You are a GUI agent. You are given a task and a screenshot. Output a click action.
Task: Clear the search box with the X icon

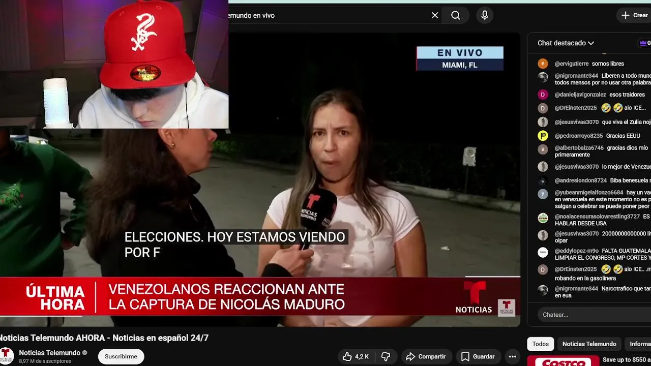pos(435,15)
